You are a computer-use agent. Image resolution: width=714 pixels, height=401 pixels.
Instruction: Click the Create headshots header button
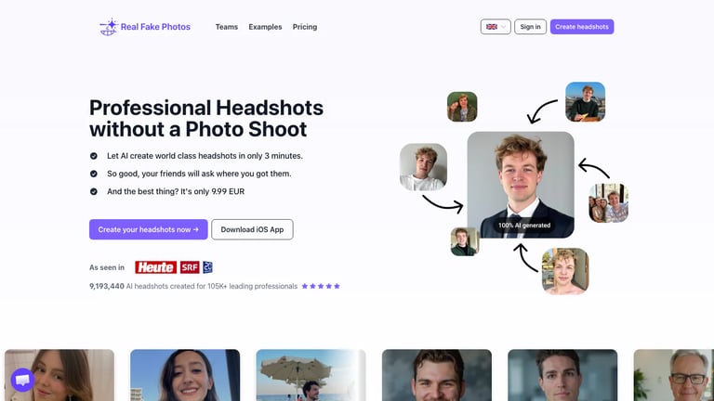tap(581, 27)
